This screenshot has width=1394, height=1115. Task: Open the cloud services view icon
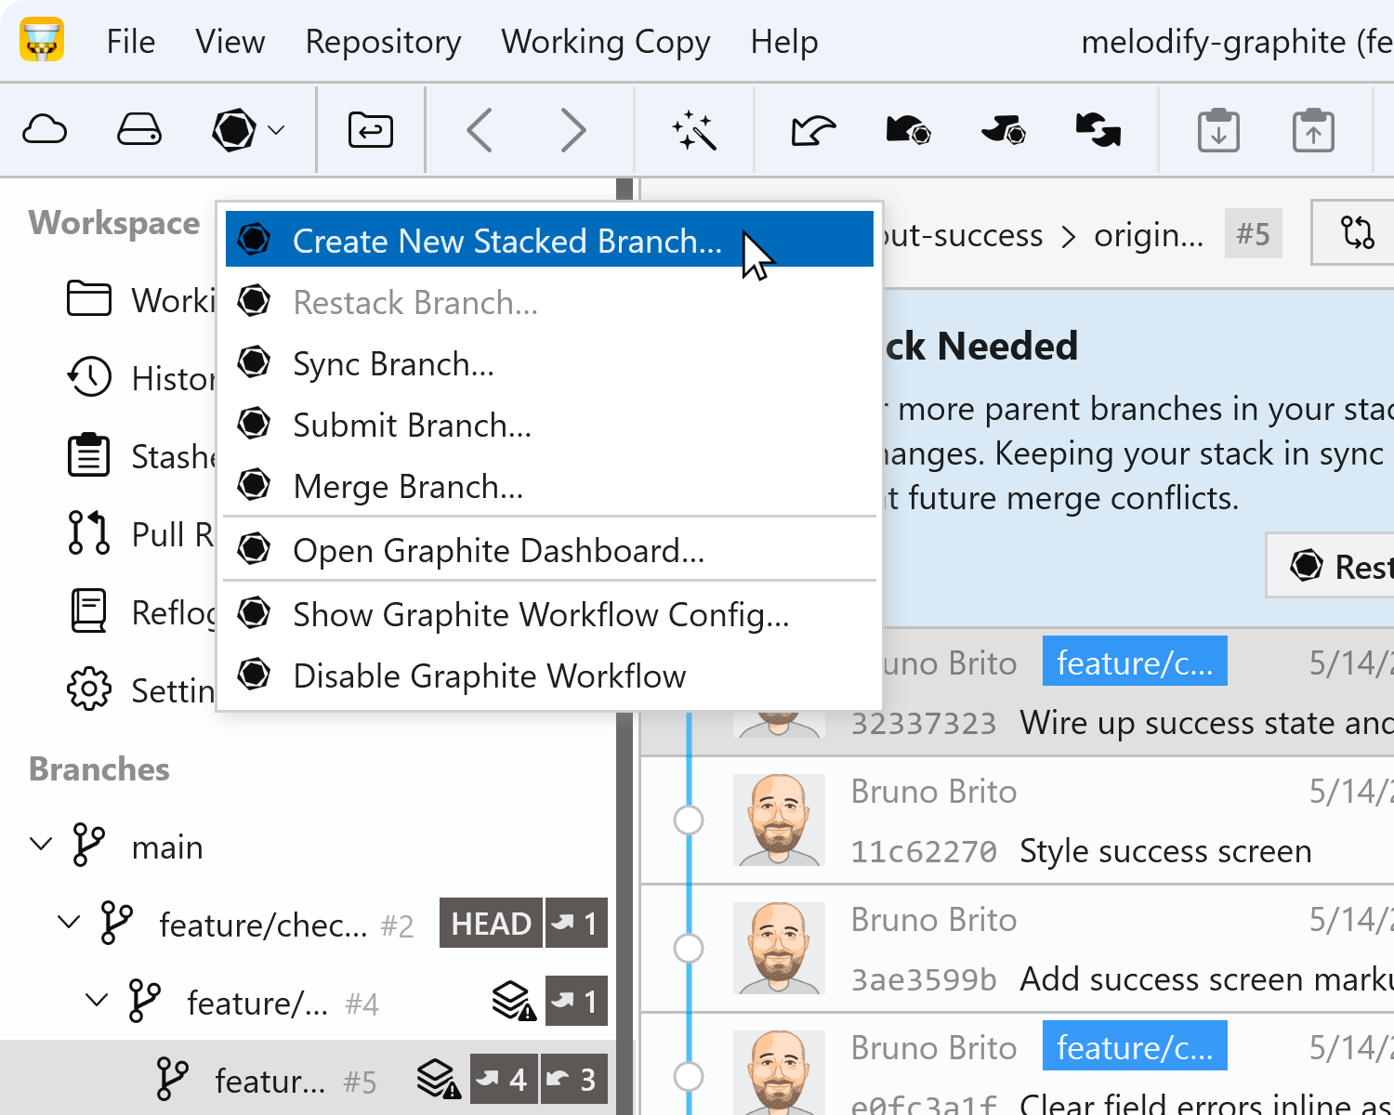point(45,130)
